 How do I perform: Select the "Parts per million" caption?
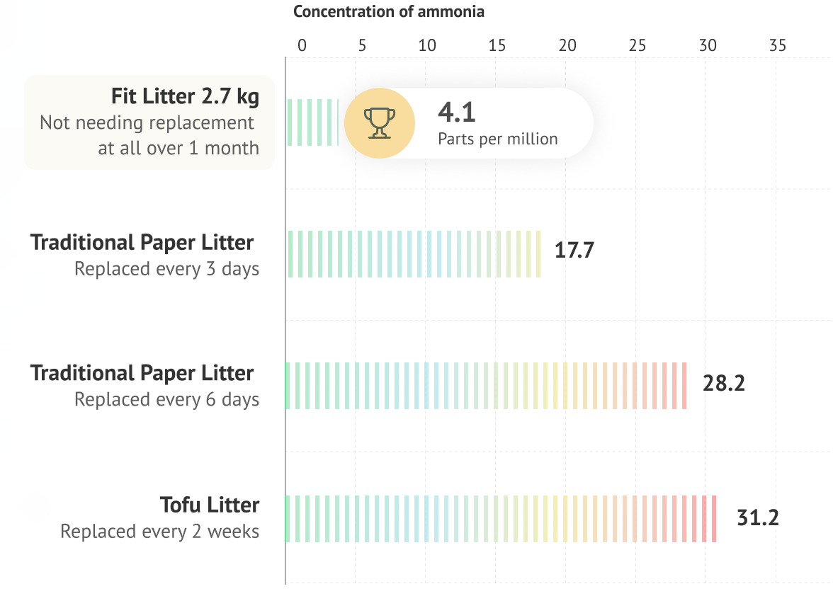point(498,139)
